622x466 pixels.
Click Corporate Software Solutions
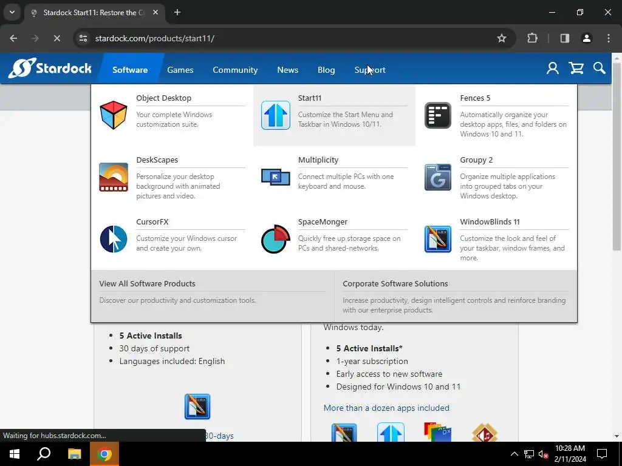(x=395, y=283)
